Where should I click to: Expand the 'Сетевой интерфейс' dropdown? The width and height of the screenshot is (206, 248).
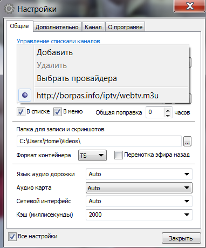click(x=139, y=201)
